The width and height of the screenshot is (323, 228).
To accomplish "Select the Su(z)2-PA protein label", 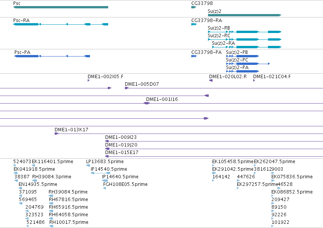I will click(237, 68).
